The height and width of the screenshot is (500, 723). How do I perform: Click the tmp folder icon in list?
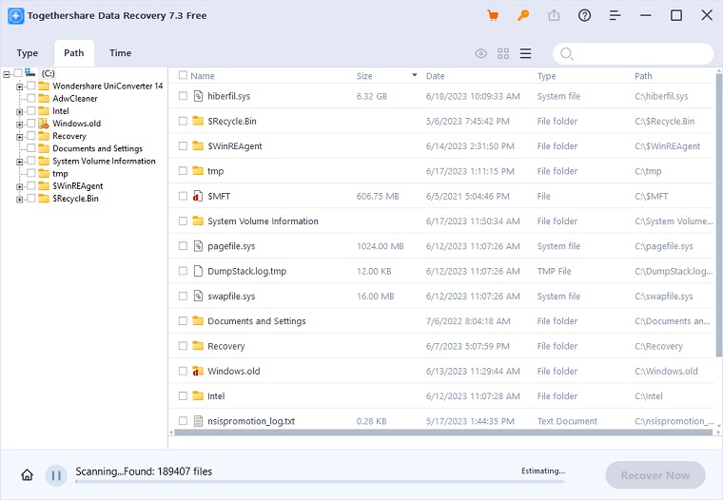(x=198, y=170)
